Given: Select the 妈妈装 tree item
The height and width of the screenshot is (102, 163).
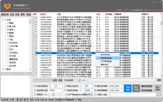Looking at the screenshot, I should coord(12,62).
